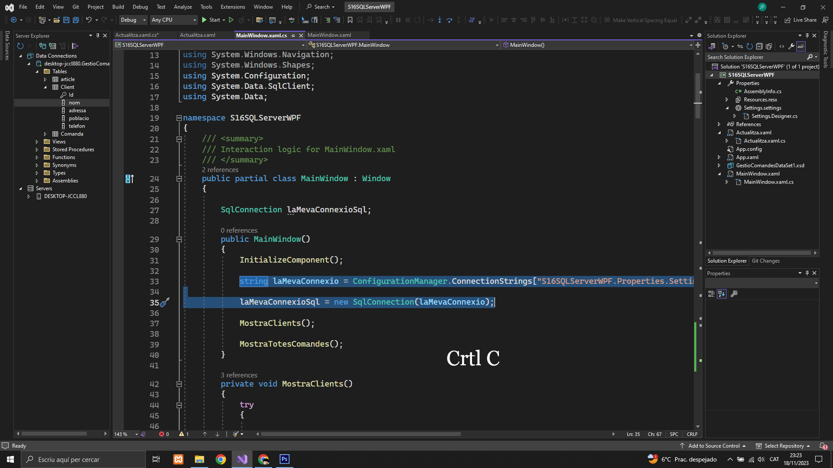The width and height of the screenshot is (833, 468).
Task: Open the Any CPU platform dropdown
Action: [174, 20]
